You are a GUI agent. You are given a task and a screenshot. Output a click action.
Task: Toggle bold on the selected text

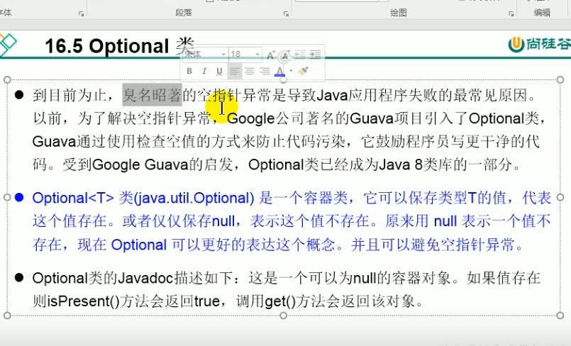189,71
